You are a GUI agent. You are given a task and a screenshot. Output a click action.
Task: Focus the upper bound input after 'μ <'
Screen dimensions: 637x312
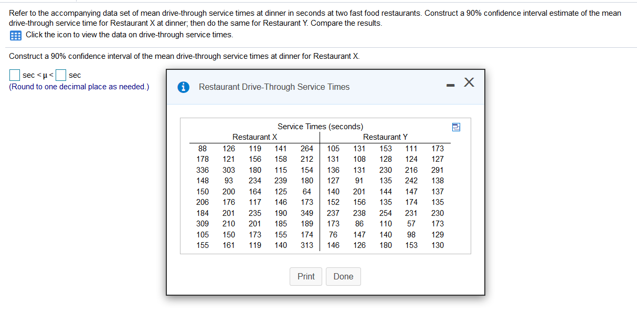[61, 76]
